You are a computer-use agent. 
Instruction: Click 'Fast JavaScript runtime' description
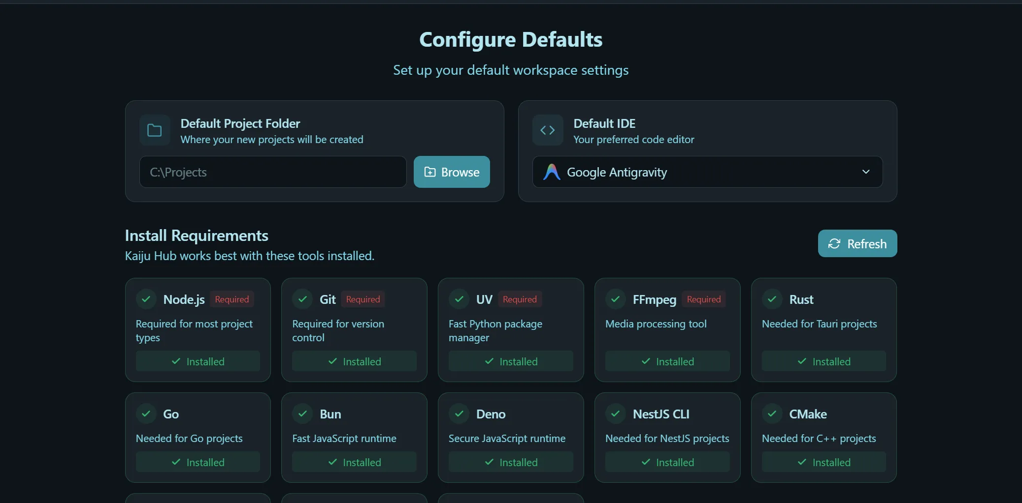pyautogui.click(x=344, y=439)
